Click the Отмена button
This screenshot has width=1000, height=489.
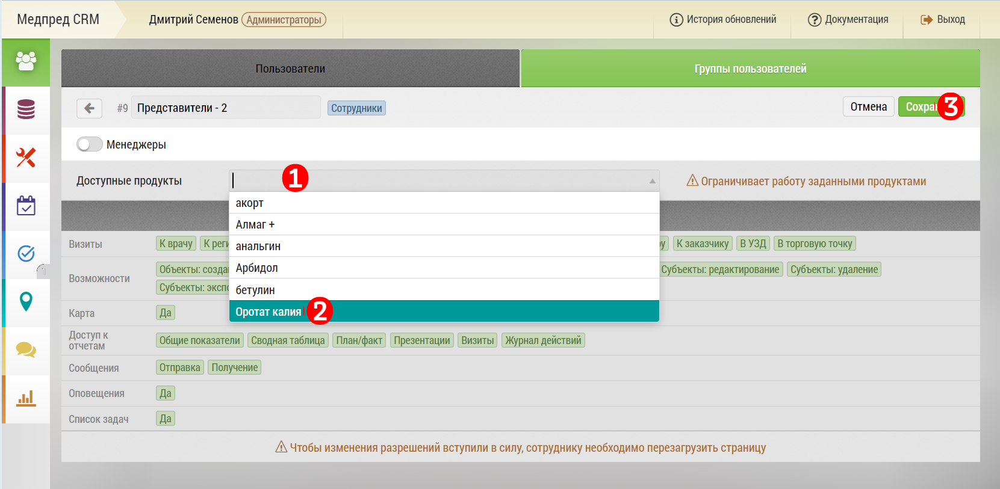[868, 106]
